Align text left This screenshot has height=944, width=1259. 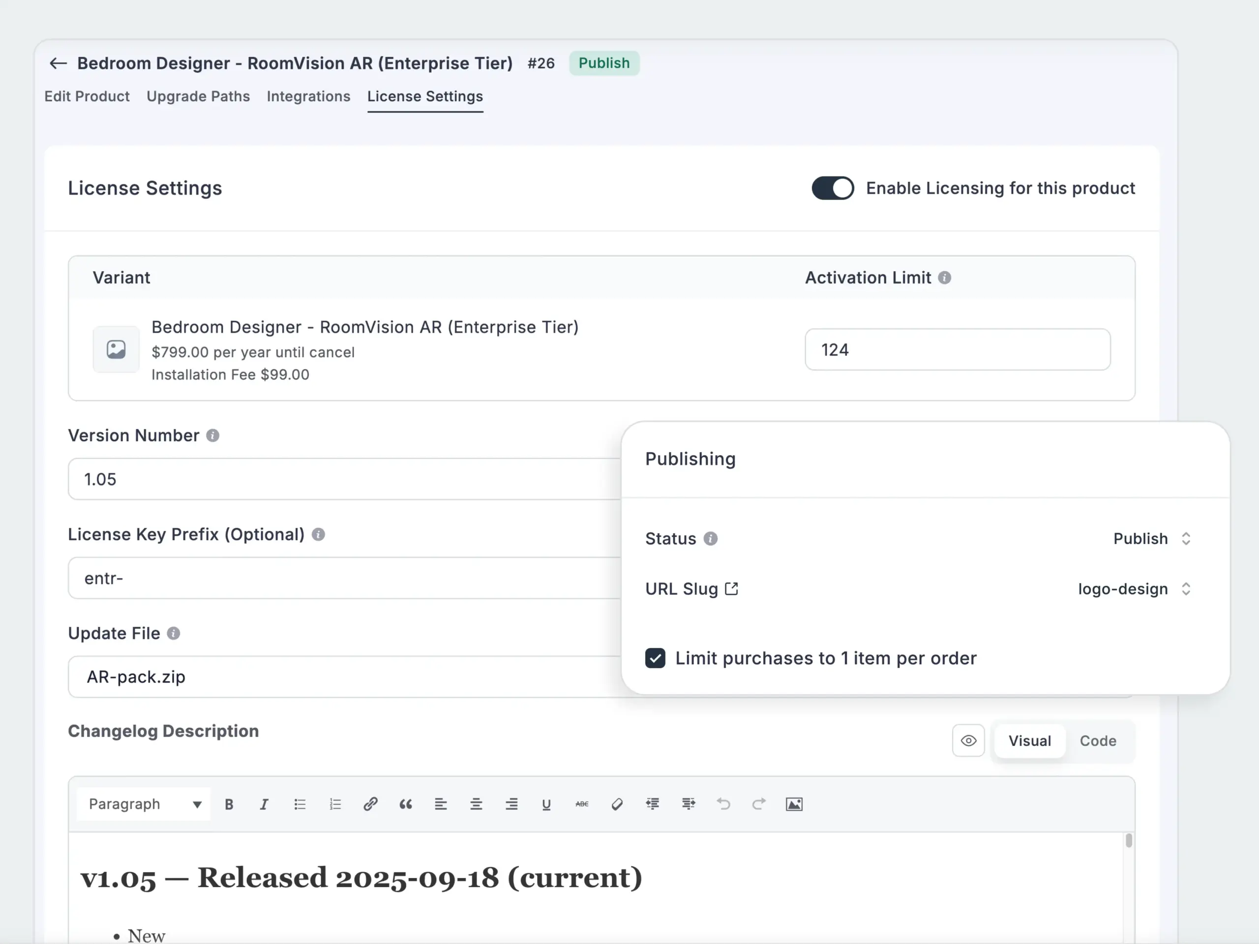[x=441, y=804]
